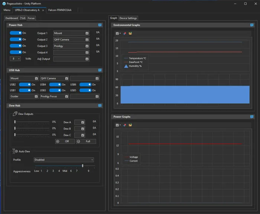260x214 pixels.
Task: Save the Output 1 Mount label
Action: pos(87,33)
